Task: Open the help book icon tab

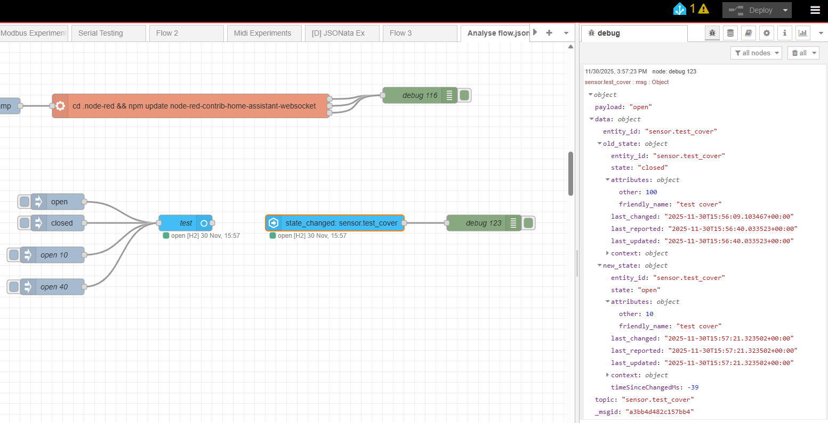Action: tap(749, 33)
